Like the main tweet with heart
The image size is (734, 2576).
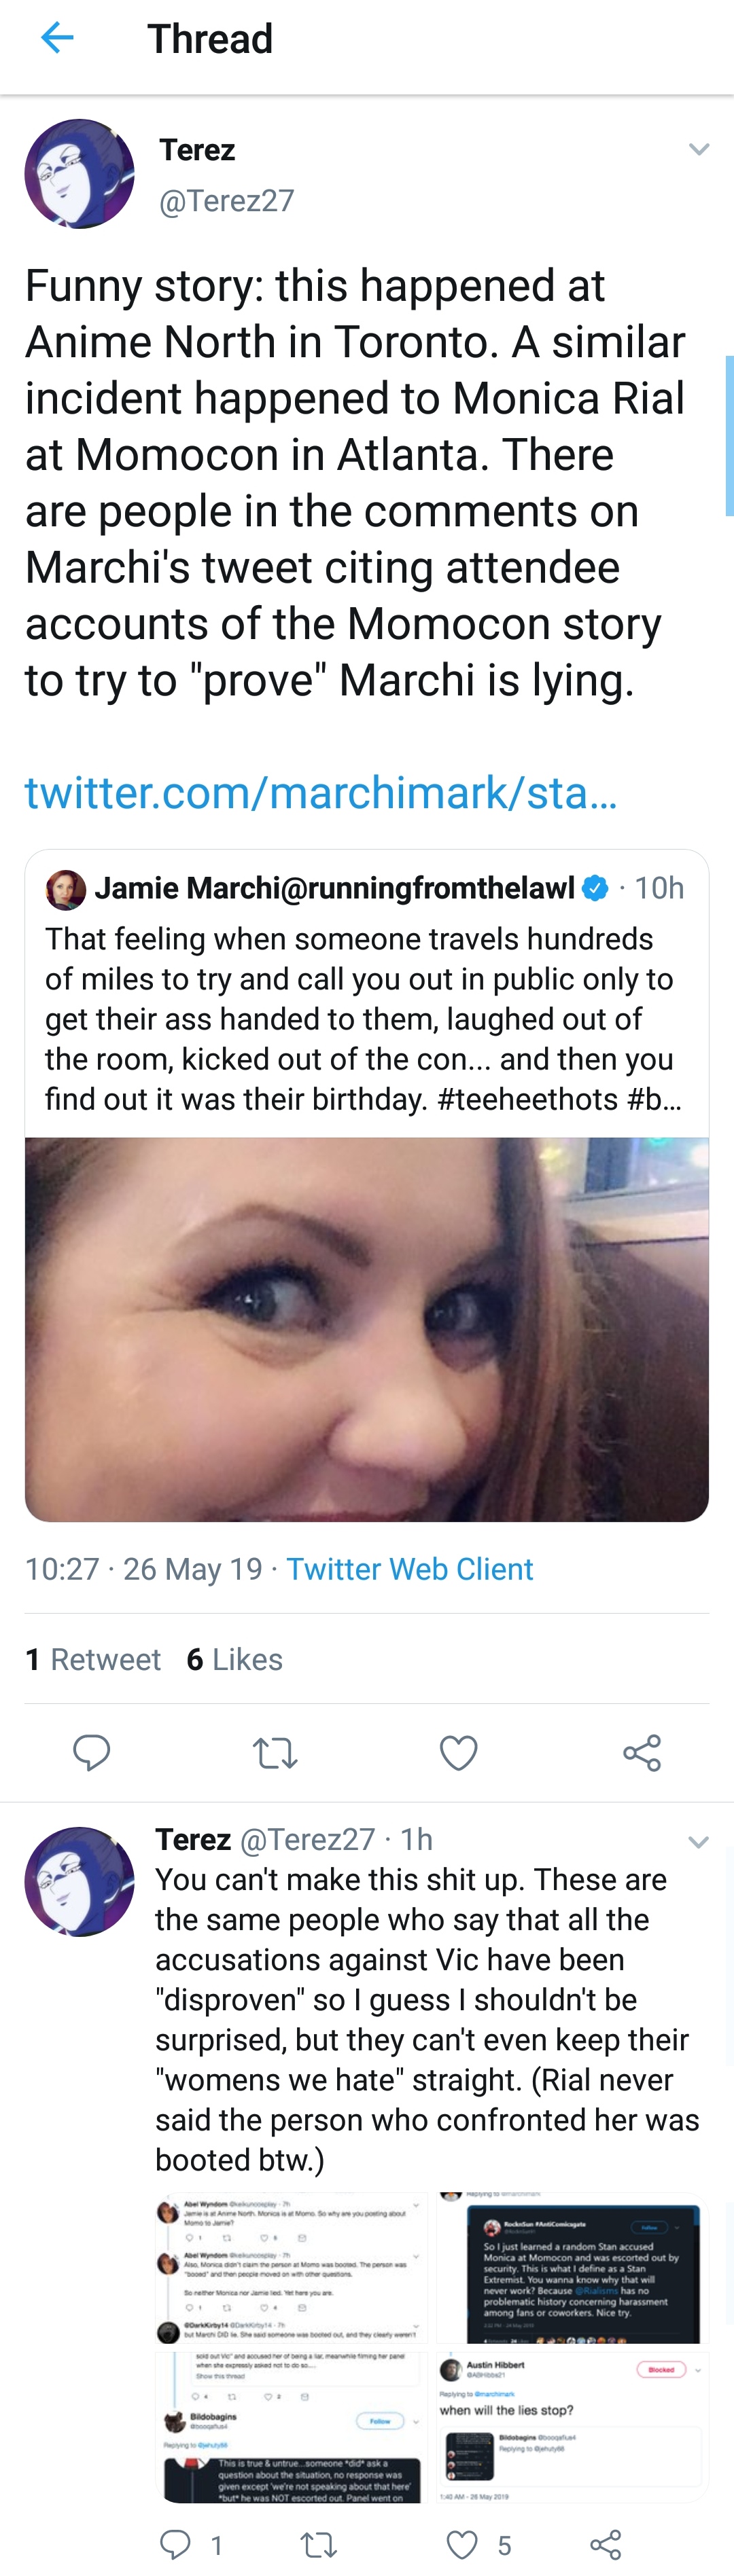[x=459, y=1753]
